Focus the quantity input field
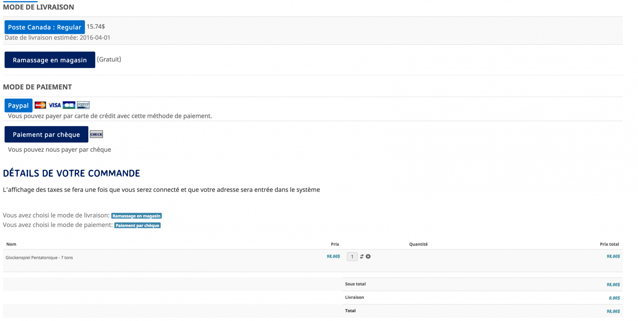The image size is (638, 321). tap(352, 257)
